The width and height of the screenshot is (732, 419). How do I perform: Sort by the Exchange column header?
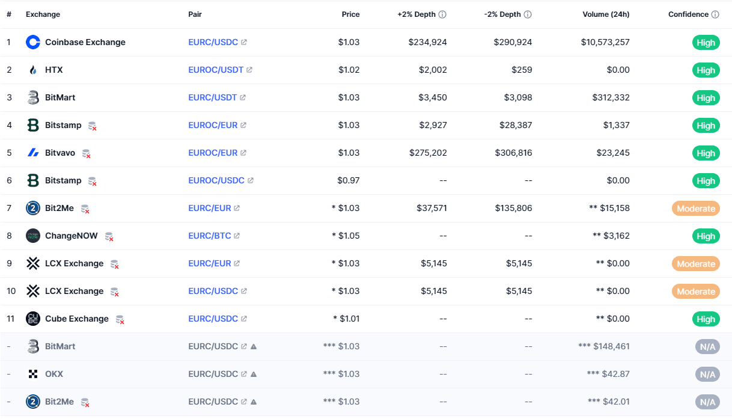point(43,14)
